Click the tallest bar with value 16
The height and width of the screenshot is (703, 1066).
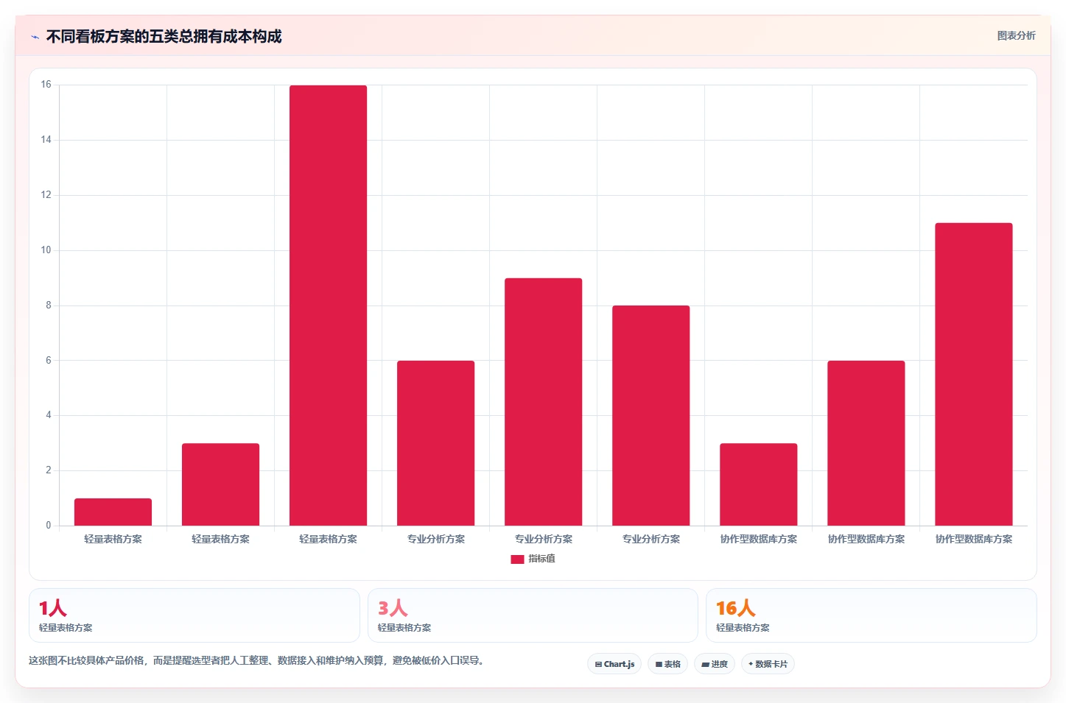point(328,305)
